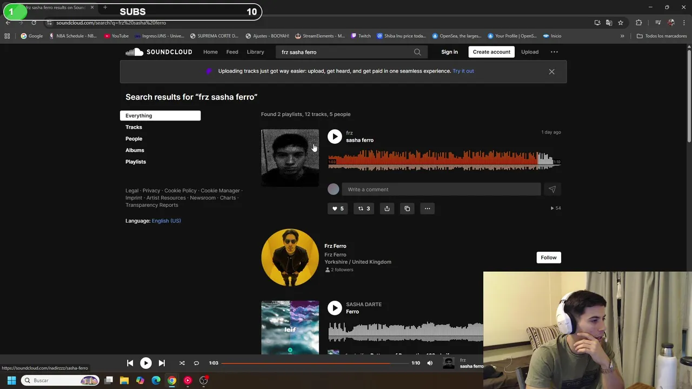692x389 pixels.
Task: Open the Cookie Manager footer link
Action: pyautogui.click(x=220, y=191)
